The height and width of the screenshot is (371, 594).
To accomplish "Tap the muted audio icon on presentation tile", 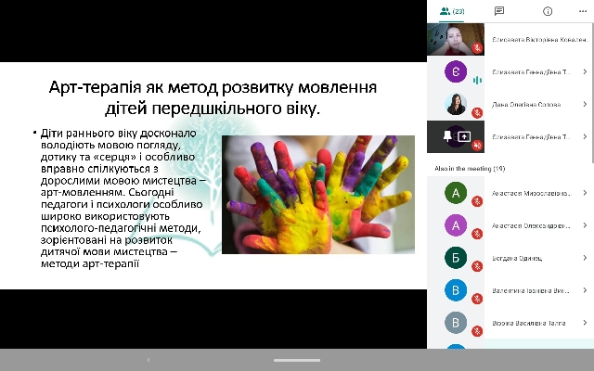I will 477,145.
